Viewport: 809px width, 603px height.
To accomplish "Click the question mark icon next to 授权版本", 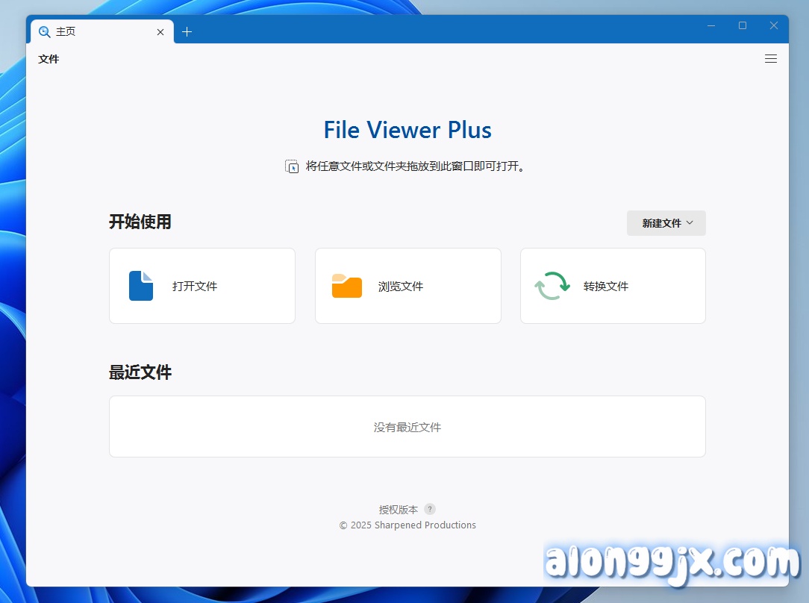I will pyautogui.click(x=430, y=509).
